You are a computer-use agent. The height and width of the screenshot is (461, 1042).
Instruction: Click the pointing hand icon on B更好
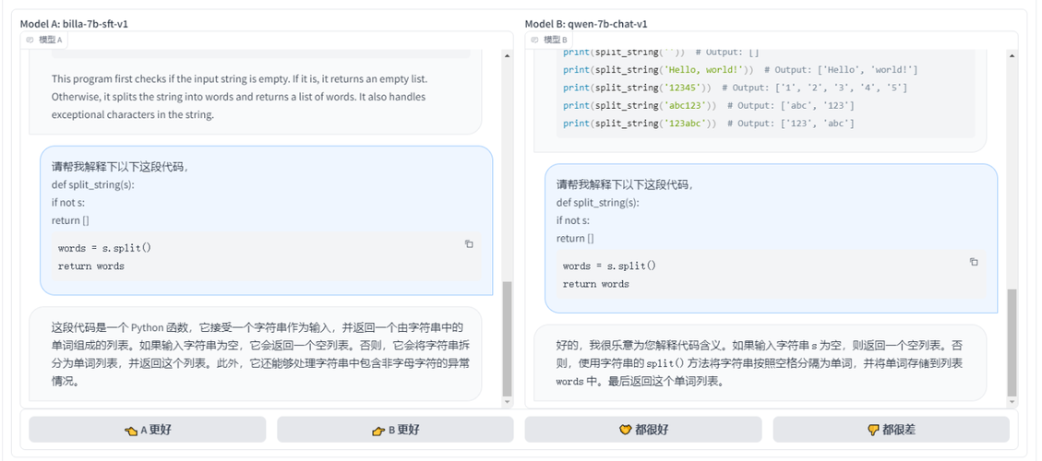pyautogui.click(x=377, y=431)
